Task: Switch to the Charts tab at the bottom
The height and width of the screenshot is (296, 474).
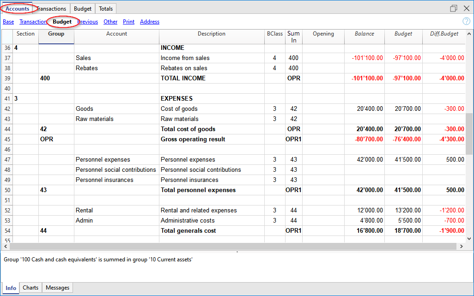Action: pyautogui.click(x=30, y=287)
